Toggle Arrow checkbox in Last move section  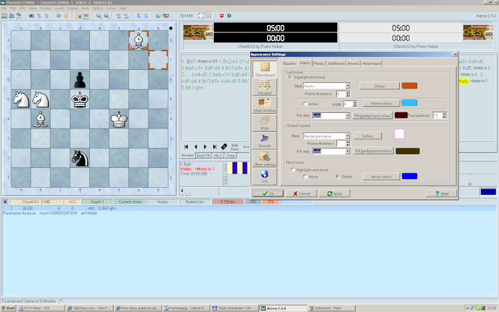305,104
